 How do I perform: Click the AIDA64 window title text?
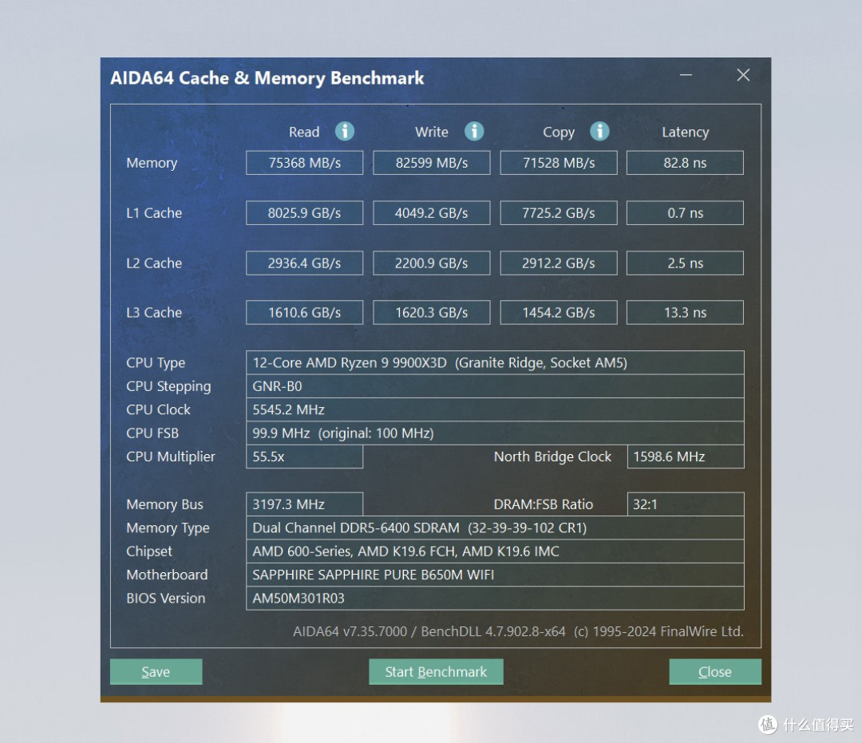267,78
